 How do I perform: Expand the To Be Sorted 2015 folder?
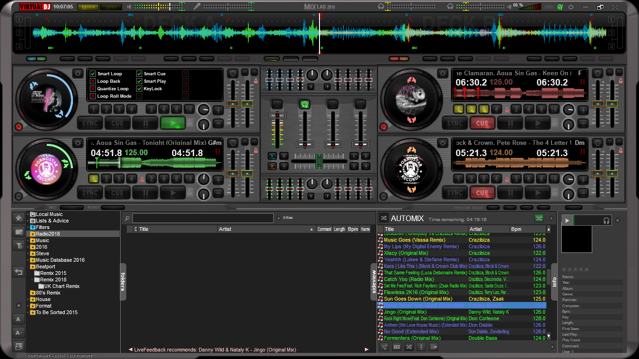(x=28, y=312)
